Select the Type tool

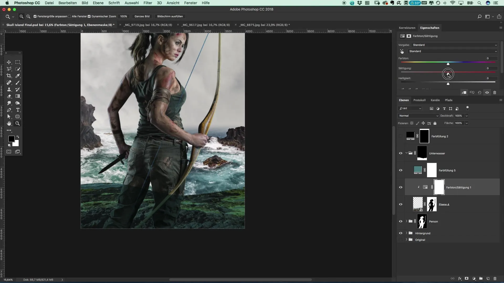(18, 110)
